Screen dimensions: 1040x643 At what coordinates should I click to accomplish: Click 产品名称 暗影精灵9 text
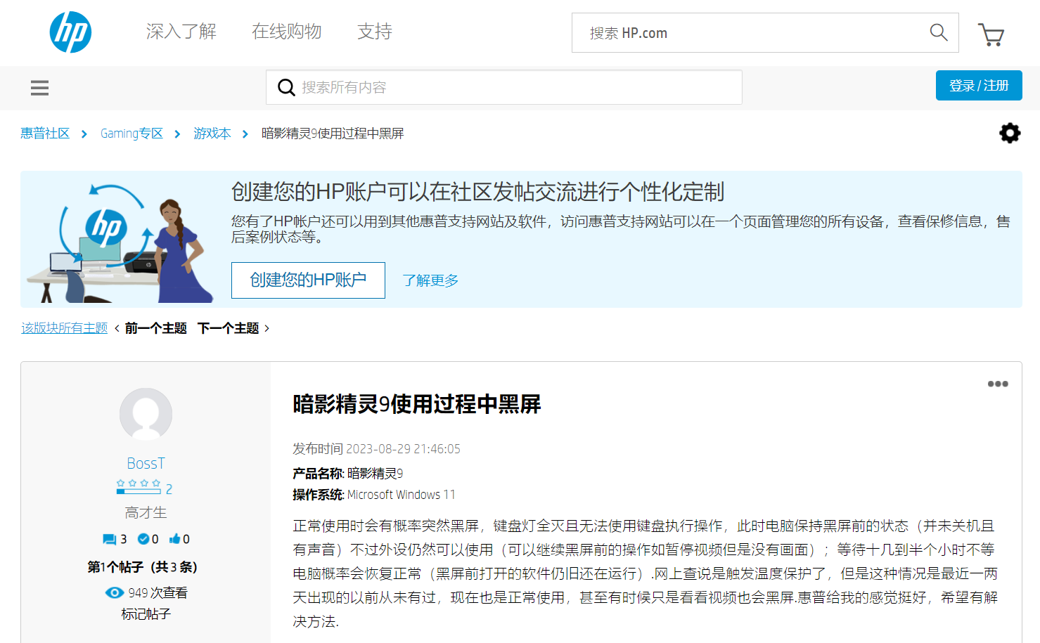[348, 474]
